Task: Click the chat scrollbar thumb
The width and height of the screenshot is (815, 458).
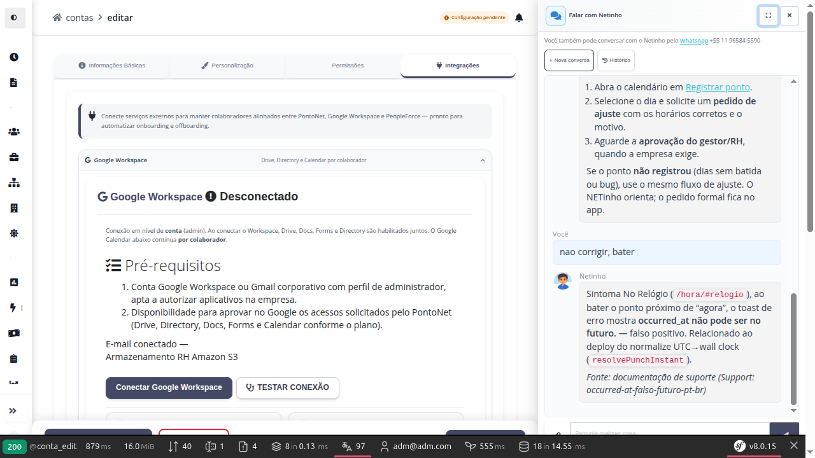Action: tap(793, 349)
